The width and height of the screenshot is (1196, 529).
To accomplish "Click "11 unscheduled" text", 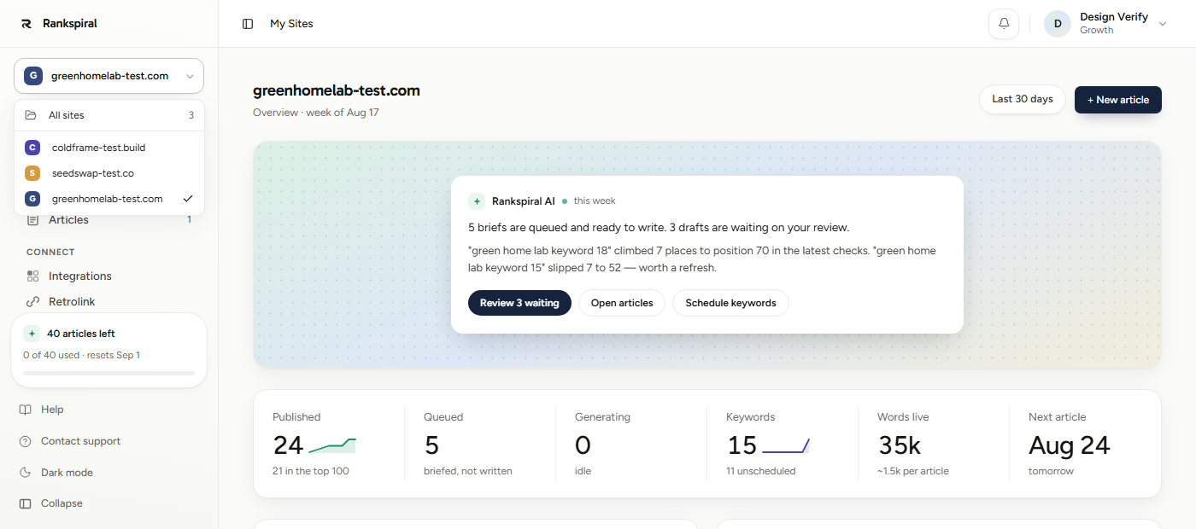I will (x=761, y=471).
